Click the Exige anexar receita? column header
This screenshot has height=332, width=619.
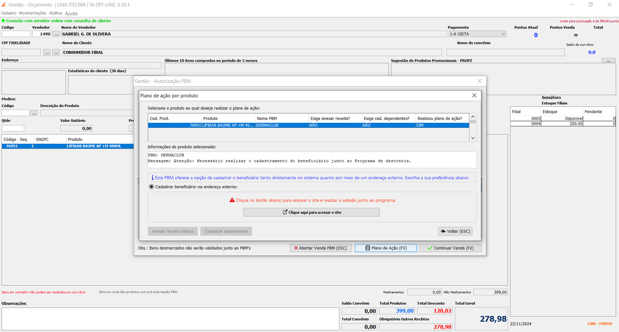(335, 118)
